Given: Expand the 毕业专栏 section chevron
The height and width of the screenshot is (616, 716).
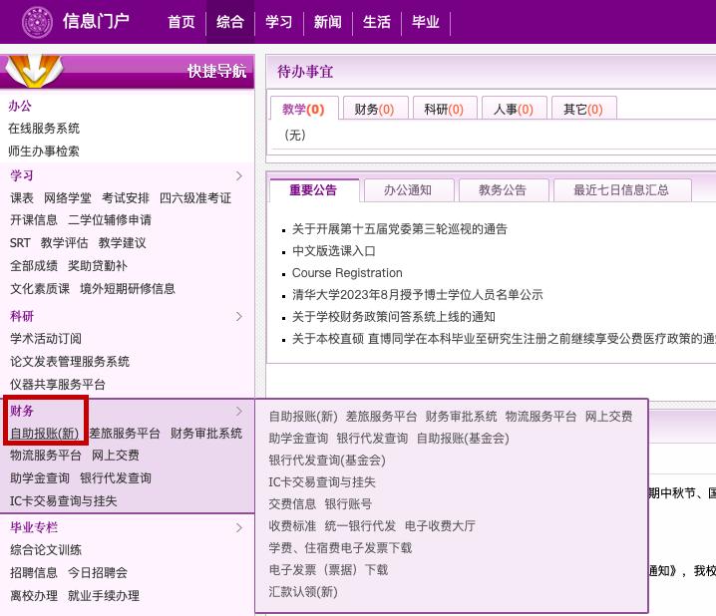Looking at the screenshot, I should (x=238, y=527).
